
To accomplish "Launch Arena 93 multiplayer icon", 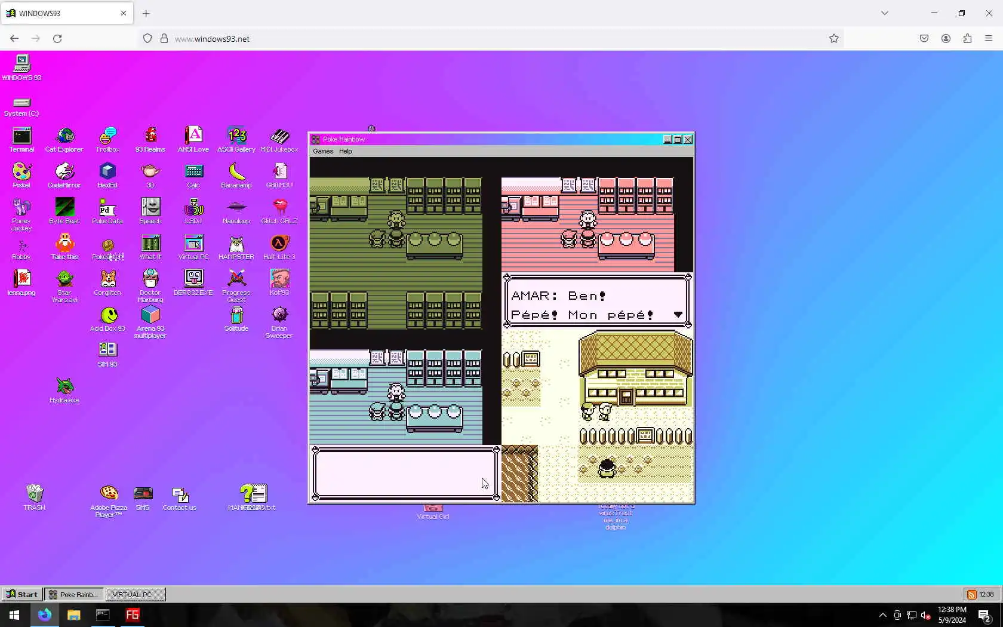I will (x=150, y=322).
